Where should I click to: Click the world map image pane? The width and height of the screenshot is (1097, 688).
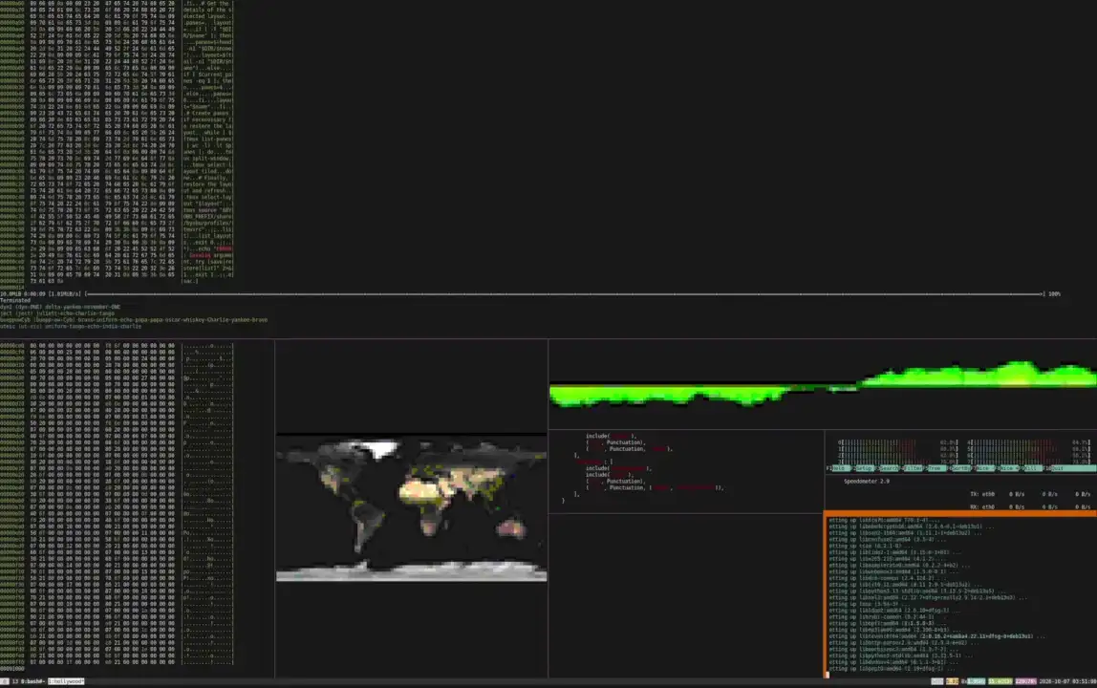click(x=411, y=508)
